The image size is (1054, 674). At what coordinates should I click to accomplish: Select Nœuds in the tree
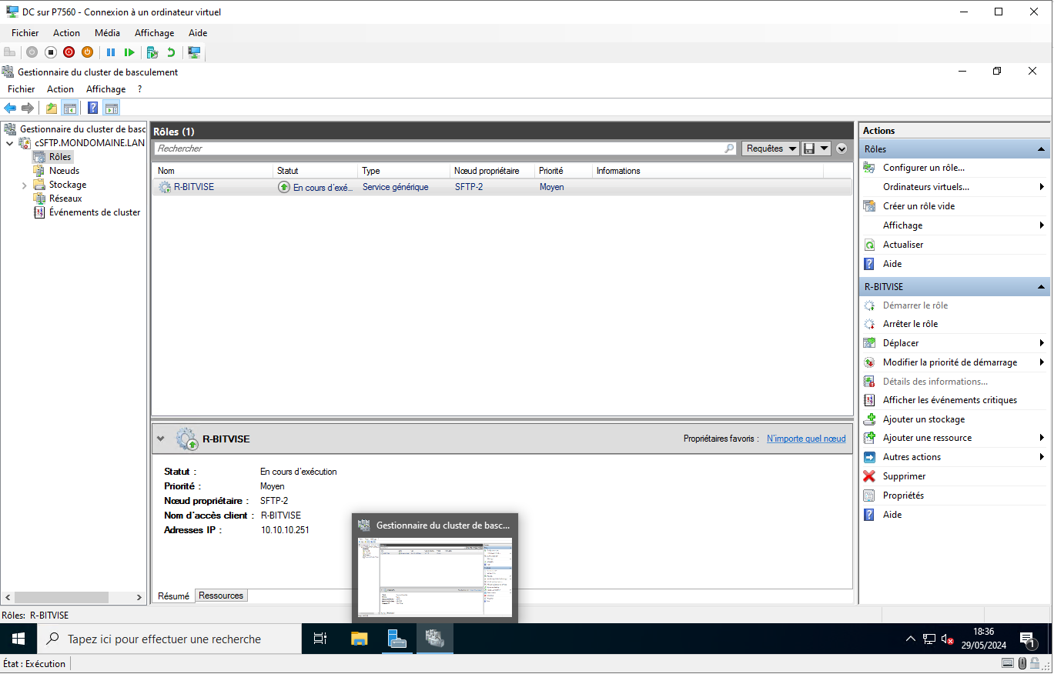[x=64, y=171]
